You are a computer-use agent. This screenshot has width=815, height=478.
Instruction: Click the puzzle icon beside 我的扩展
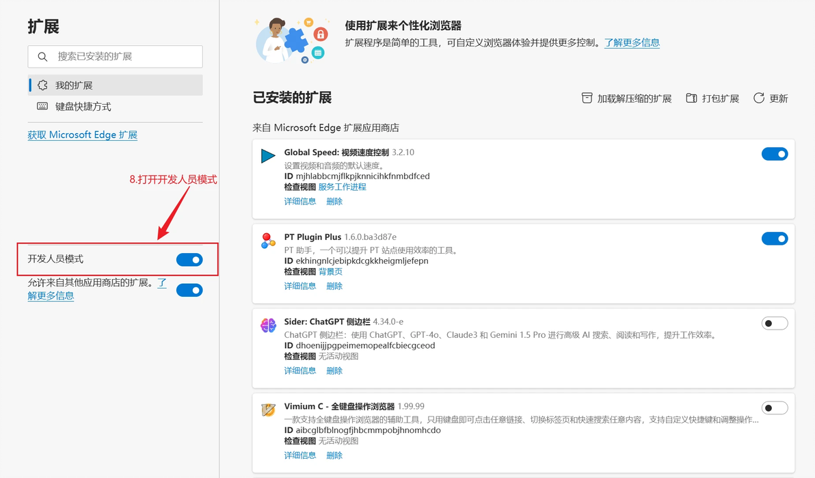tap(42, 85)
